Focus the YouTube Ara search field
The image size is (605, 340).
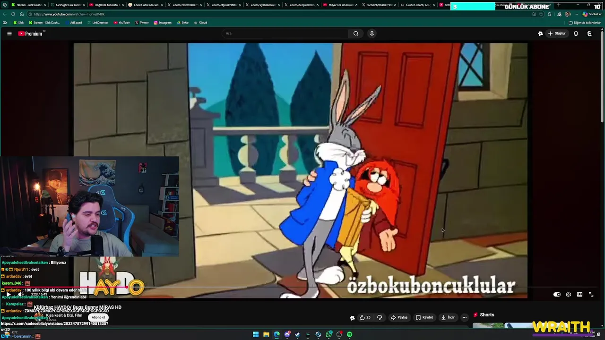pos(286,34)
